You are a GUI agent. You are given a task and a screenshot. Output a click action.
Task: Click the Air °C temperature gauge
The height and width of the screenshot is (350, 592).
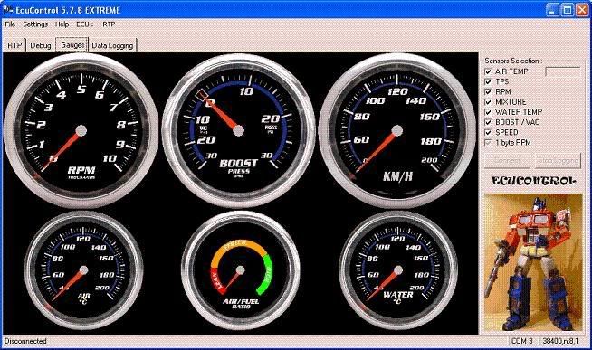pyautogui.click(x=84, y=270)
